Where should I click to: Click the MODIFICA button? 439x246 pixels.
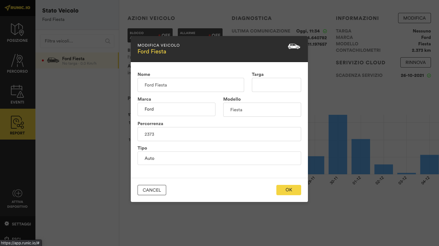415,18
